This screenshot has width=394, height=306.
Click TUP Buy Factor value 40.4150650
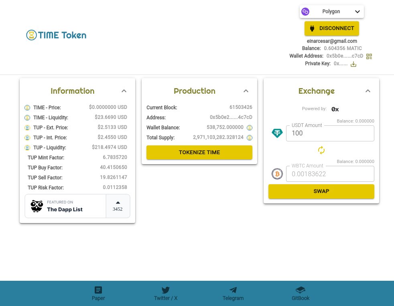[113, 167]
